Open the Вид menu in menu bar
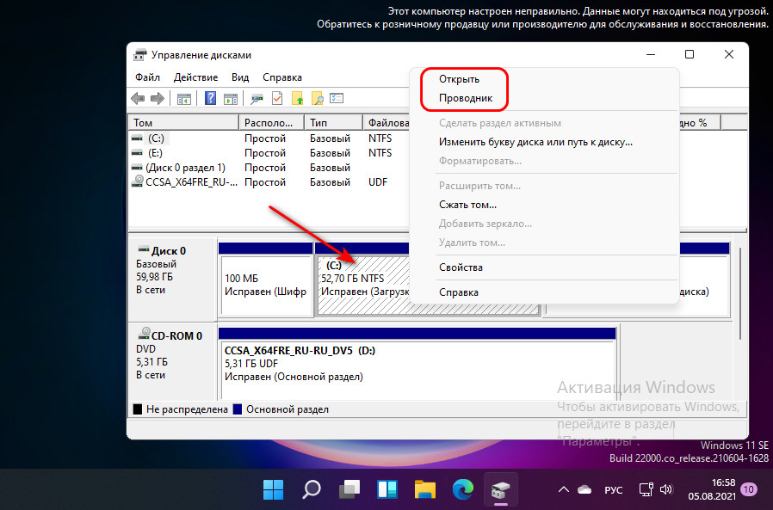 pos(240,77)
